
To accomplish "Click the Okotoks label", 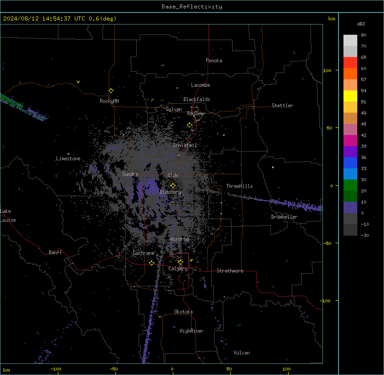I will pos(184,312).
